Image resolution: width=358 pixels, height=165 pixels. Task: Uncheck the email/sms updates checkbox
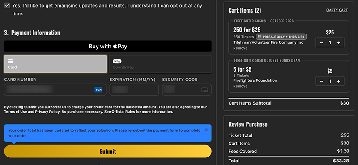click(x=7, y=6)
